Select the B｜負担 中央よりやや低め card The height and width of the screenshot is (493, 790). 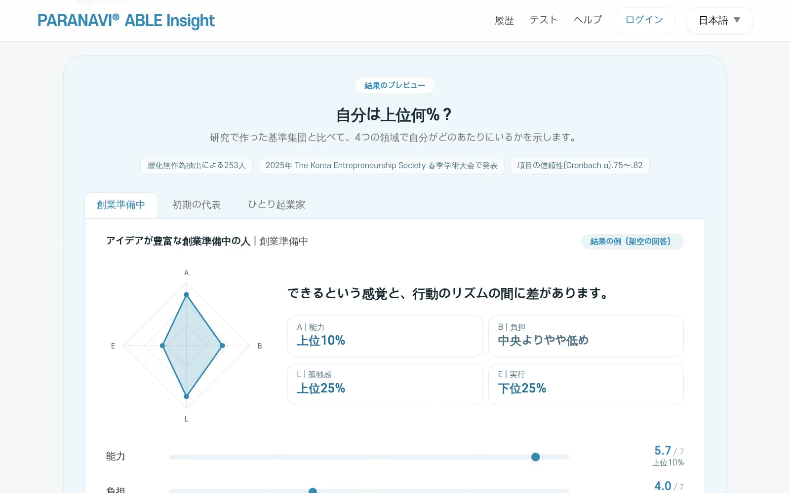[586, 336]
